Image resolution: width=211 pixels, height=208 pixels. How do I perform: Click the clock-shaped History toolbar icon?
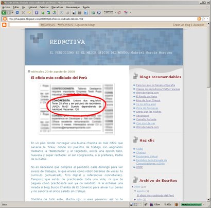point(61,12)
